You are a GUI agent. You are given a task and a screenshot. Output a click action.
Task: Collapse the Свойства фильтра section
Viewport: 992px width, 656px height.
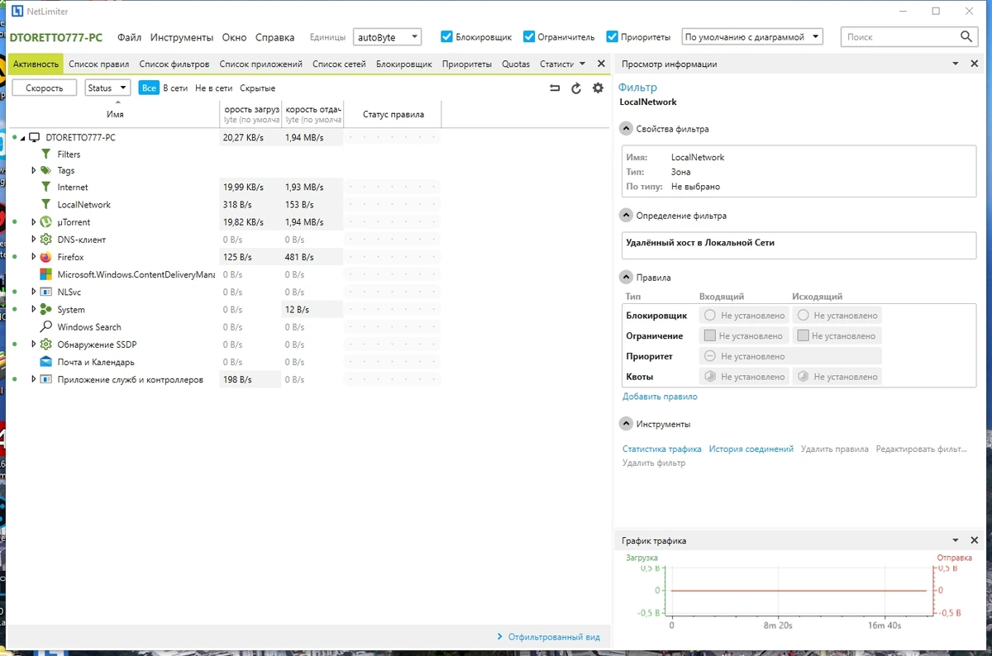(627, 129)
